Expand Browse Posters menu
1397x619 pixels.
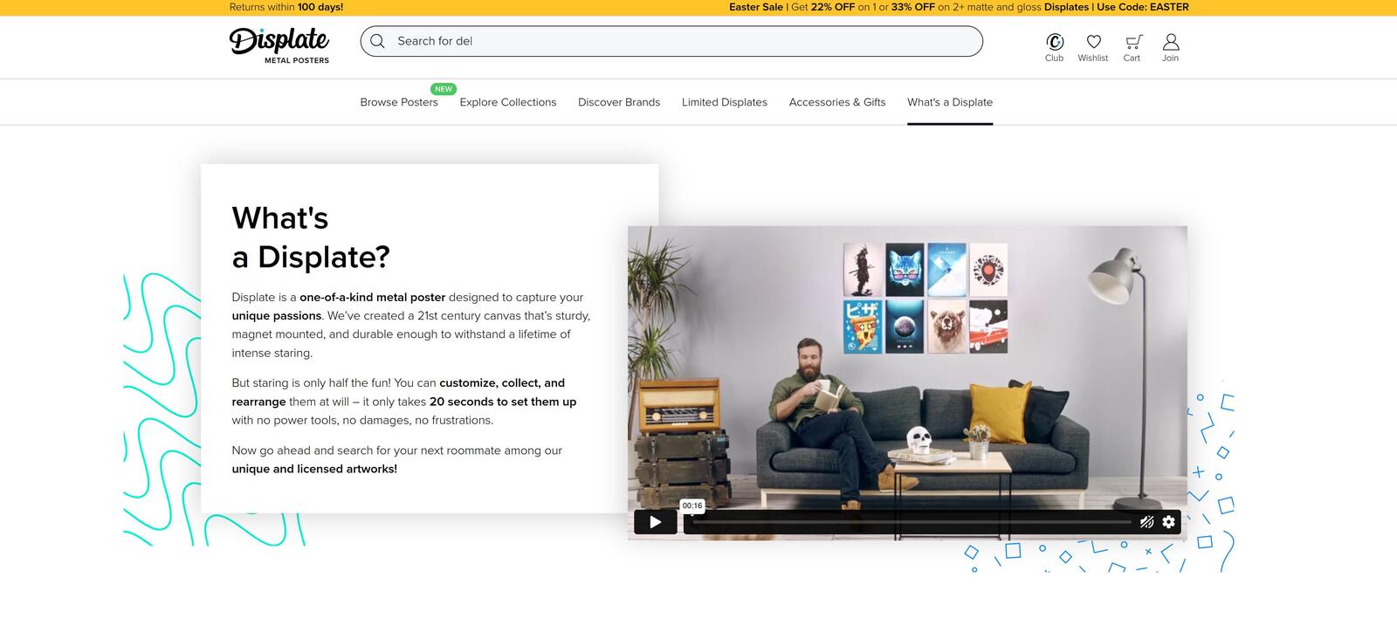pyautogui.click(x=399, y=102)
